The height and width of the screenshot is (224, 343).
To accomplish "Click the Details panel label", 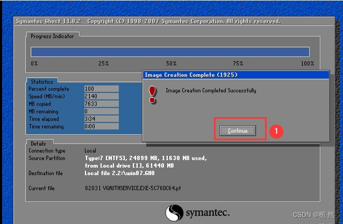I will pos(38,143).
